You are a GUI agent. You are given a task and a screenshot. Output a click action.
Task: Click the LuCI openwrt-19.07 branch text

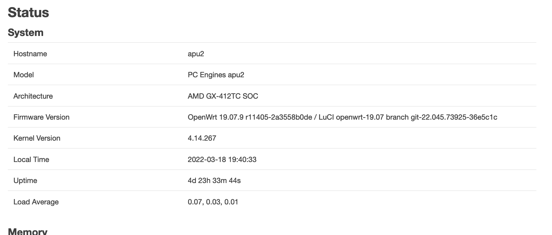pos(364,117)
